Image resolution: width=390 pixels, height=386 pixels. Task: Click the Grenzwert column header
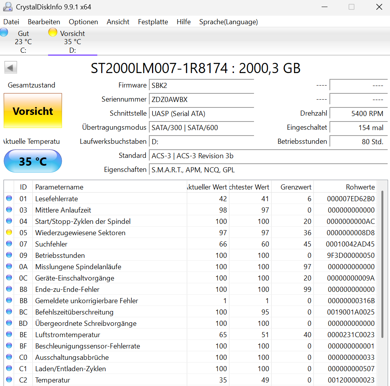point(292,187)
